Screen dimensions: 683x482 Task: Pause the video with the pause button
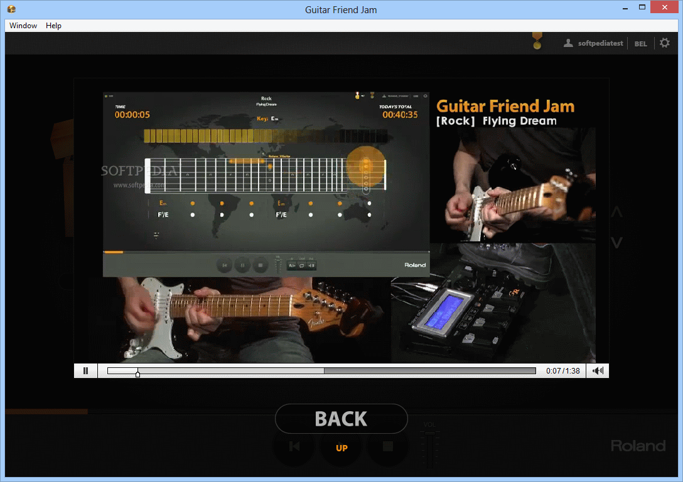click(86, 370)
